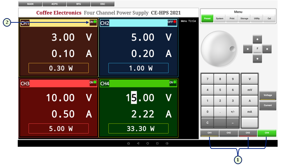Screen dimensions: 284x167
Task: Toggle CH4 output ON indicator
Action: click(x=173, y=82)
